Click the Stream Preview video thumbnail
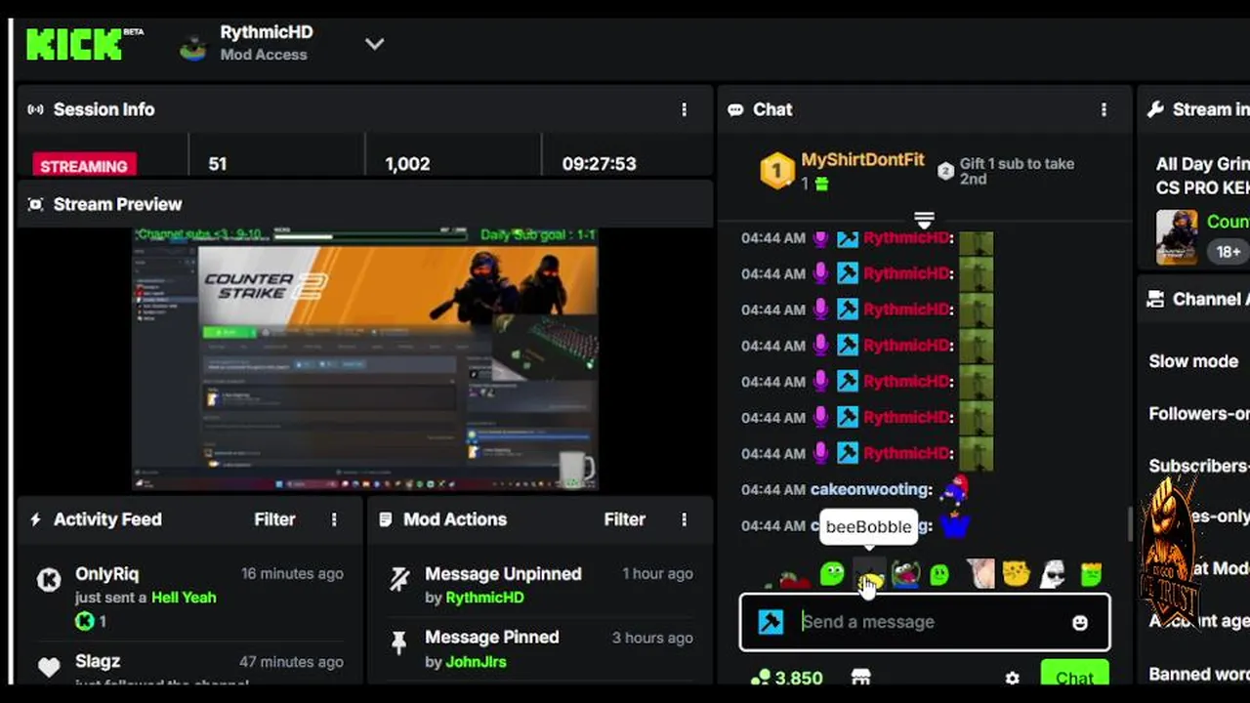The height and width of the screenshot is (703, 1250). coord(364,359)
